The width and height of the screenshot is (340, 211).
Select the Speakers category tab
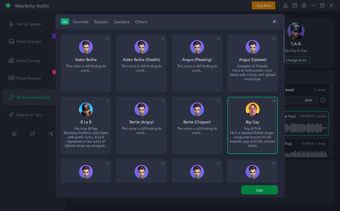point(121,22)
